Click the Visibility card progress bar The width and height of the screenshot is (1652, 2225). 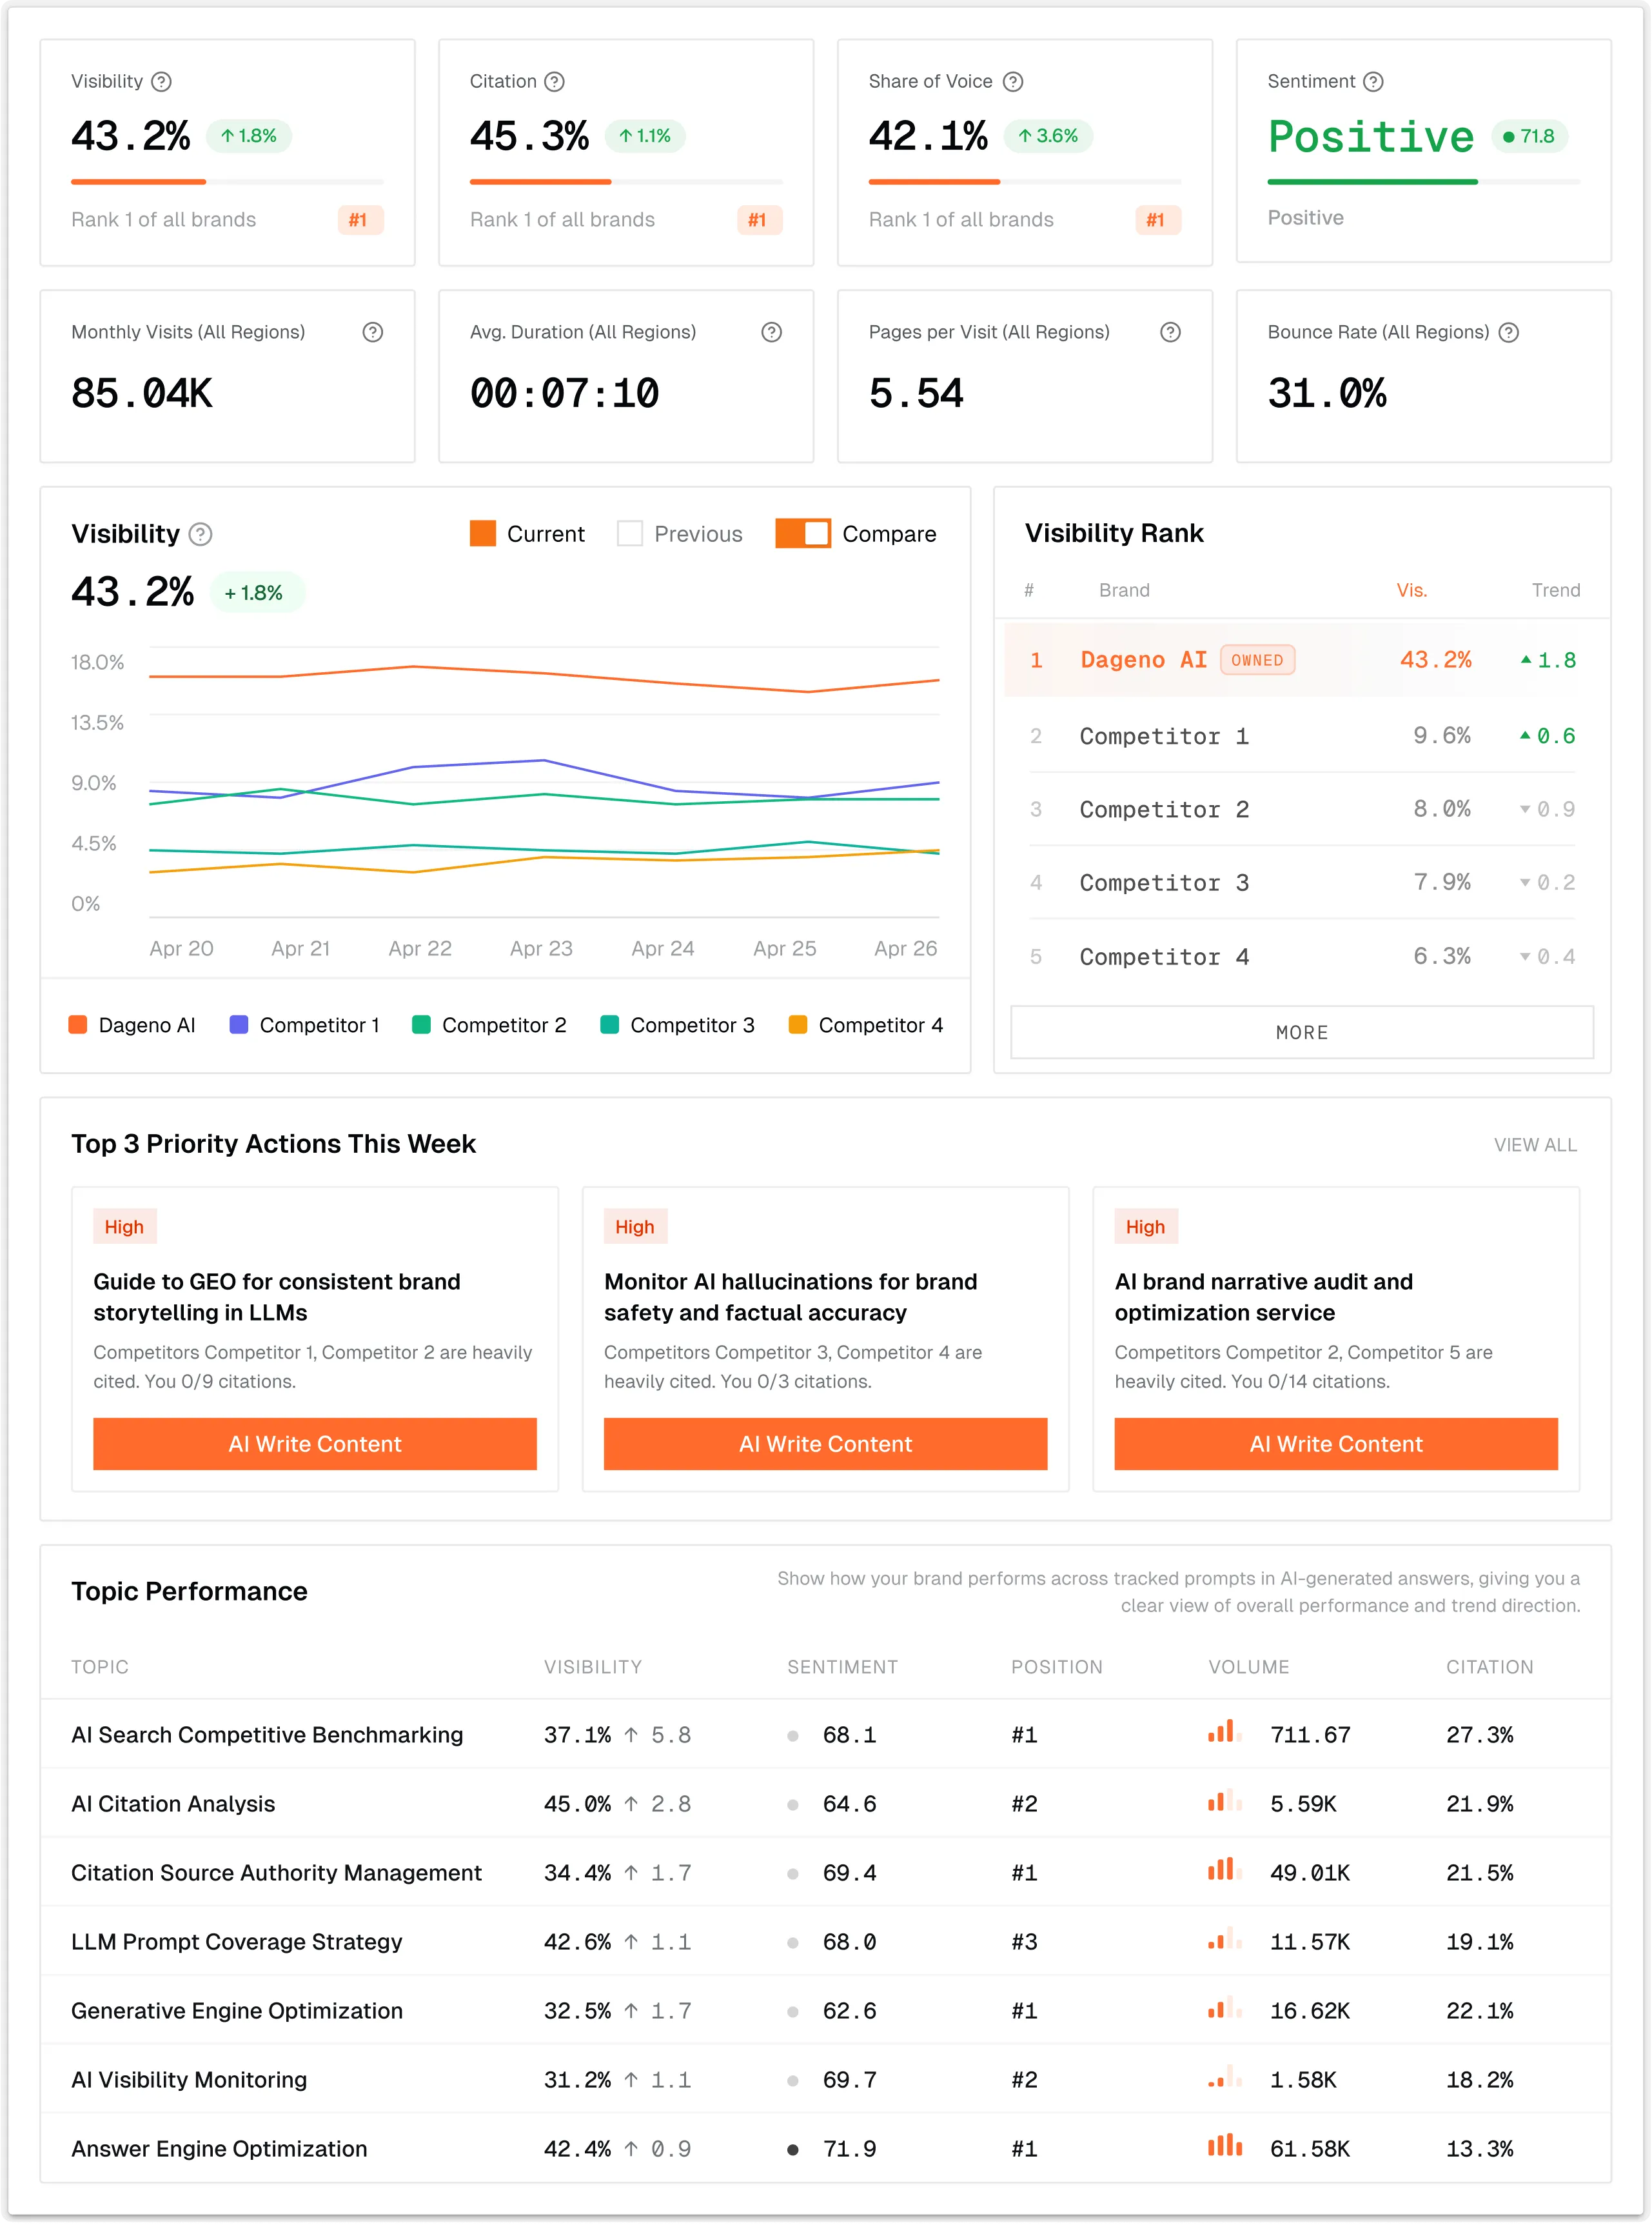tap(227, 182)
